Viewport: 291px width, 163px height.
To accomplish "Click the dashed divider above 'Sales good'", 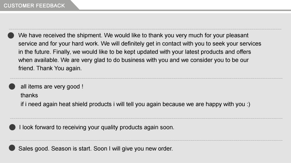I will point(146,140).
